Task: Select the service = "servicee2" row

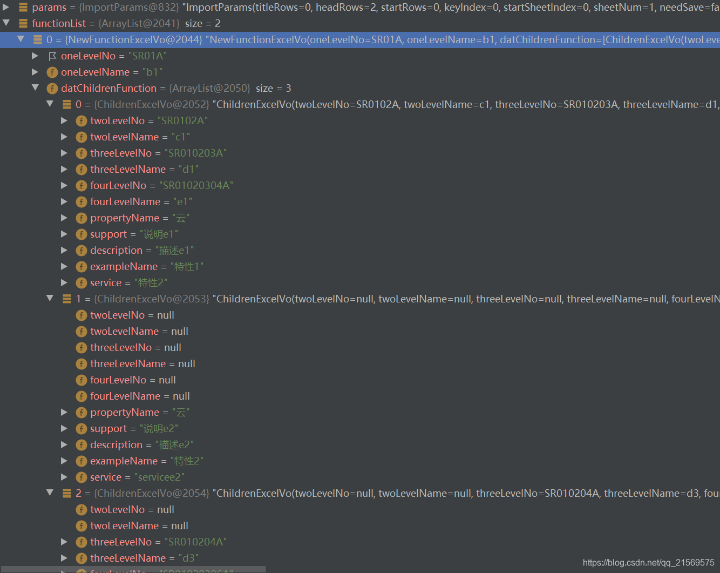Action: click(x=360, y=477)
